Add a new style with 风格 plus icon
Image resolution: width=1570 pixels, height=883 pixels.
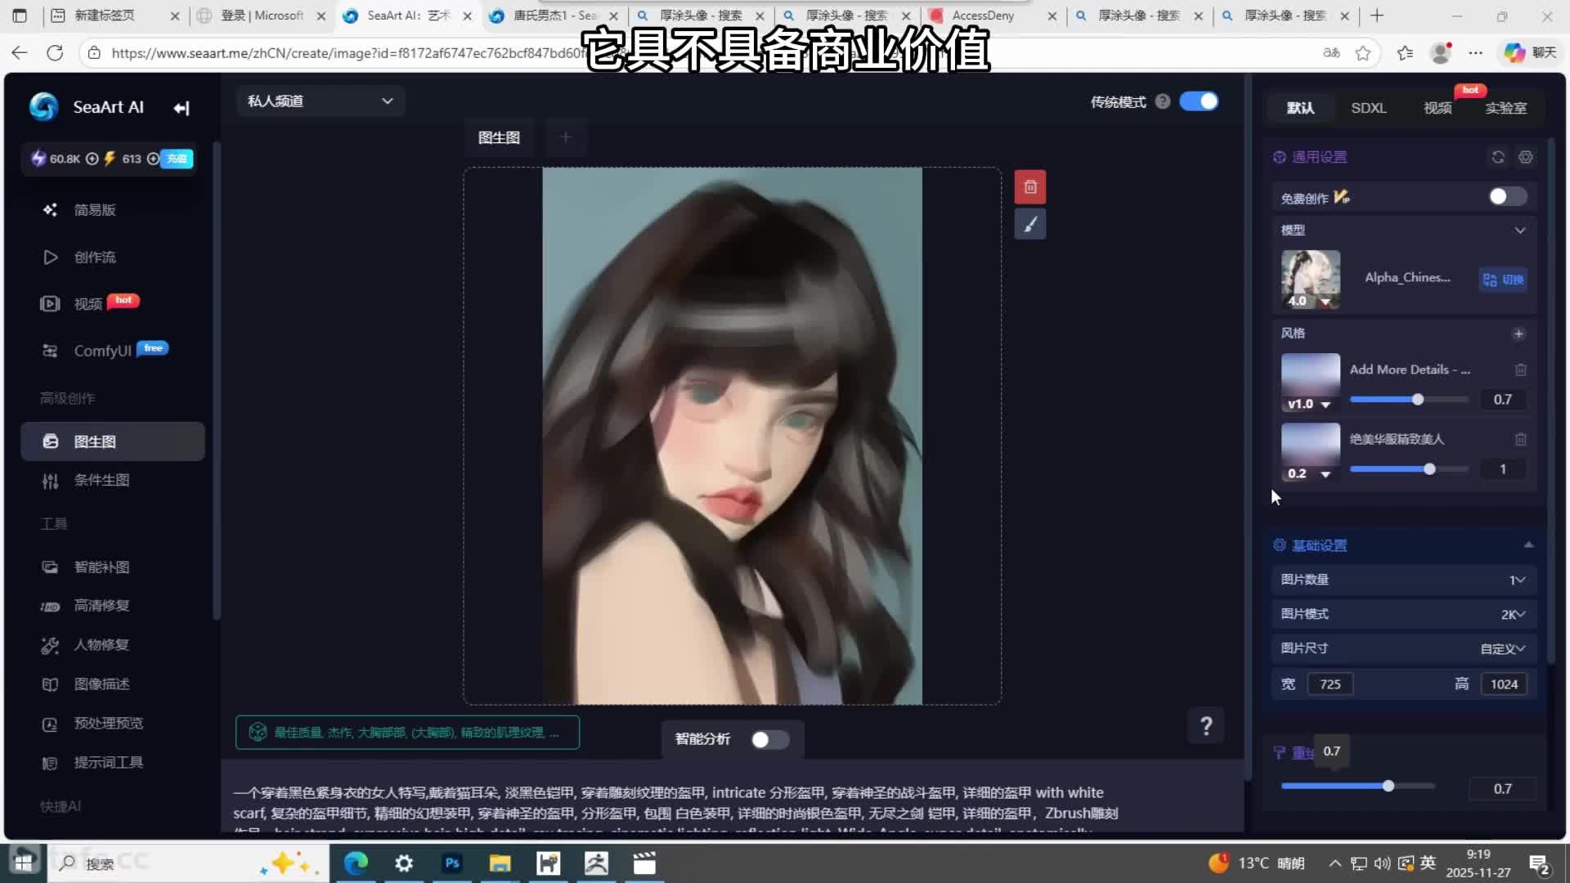click(1518, 334)
